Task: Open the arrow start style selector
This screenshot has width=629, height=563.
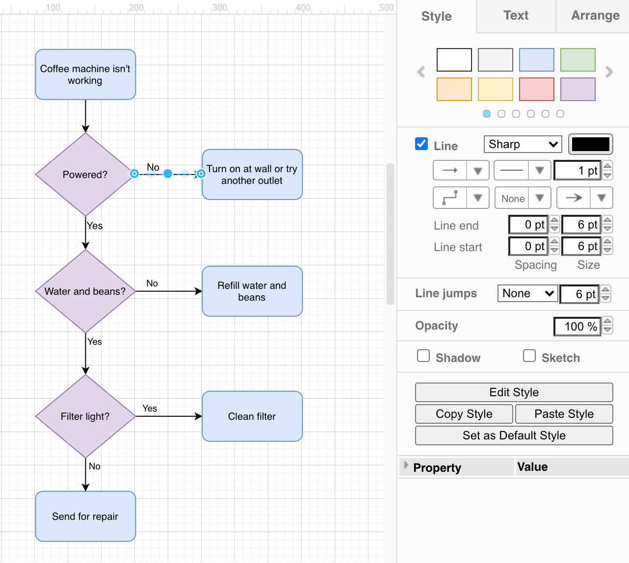Action: [478, 170]
